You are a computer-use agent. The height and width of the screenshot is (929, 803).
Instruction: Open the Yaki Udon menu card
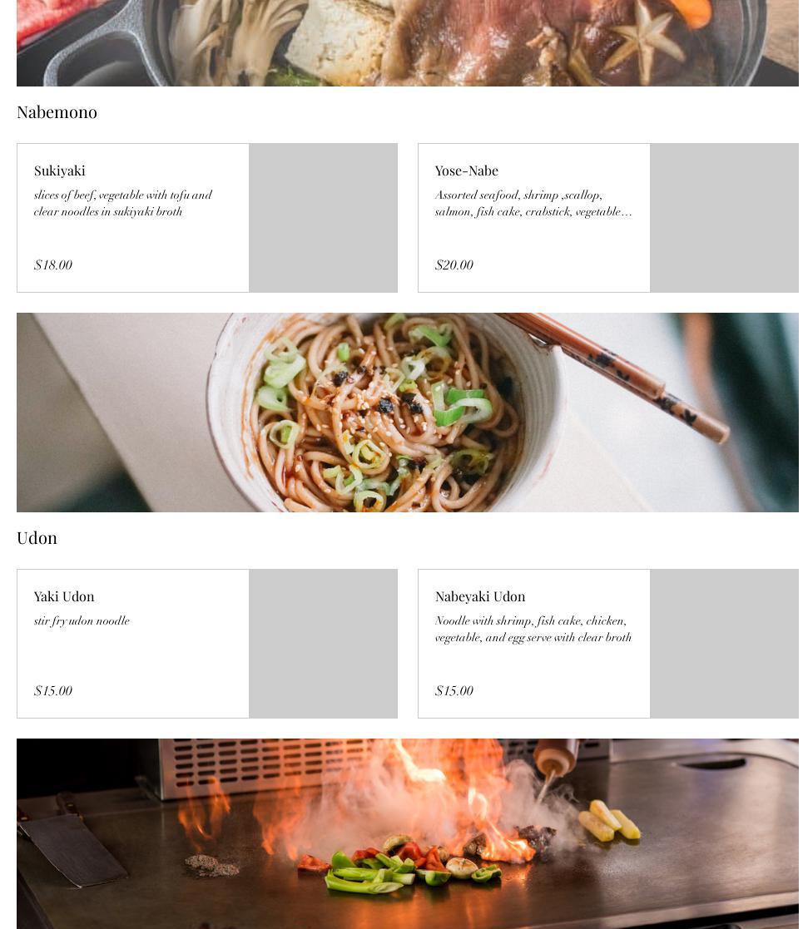207,644
